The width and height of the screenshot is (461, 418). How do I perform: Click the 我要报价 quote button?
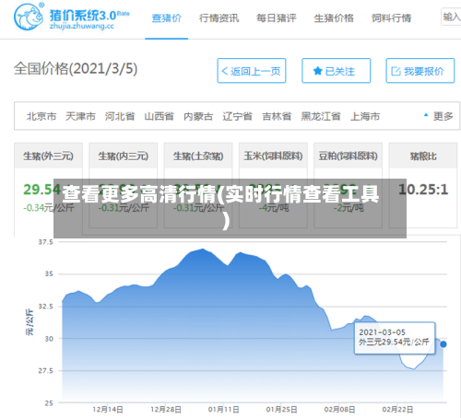(x=420, y=71)
